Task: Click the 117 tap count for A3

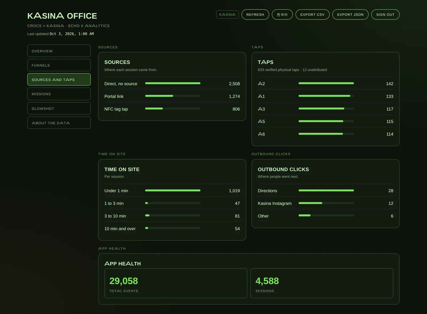Action: 390,109
